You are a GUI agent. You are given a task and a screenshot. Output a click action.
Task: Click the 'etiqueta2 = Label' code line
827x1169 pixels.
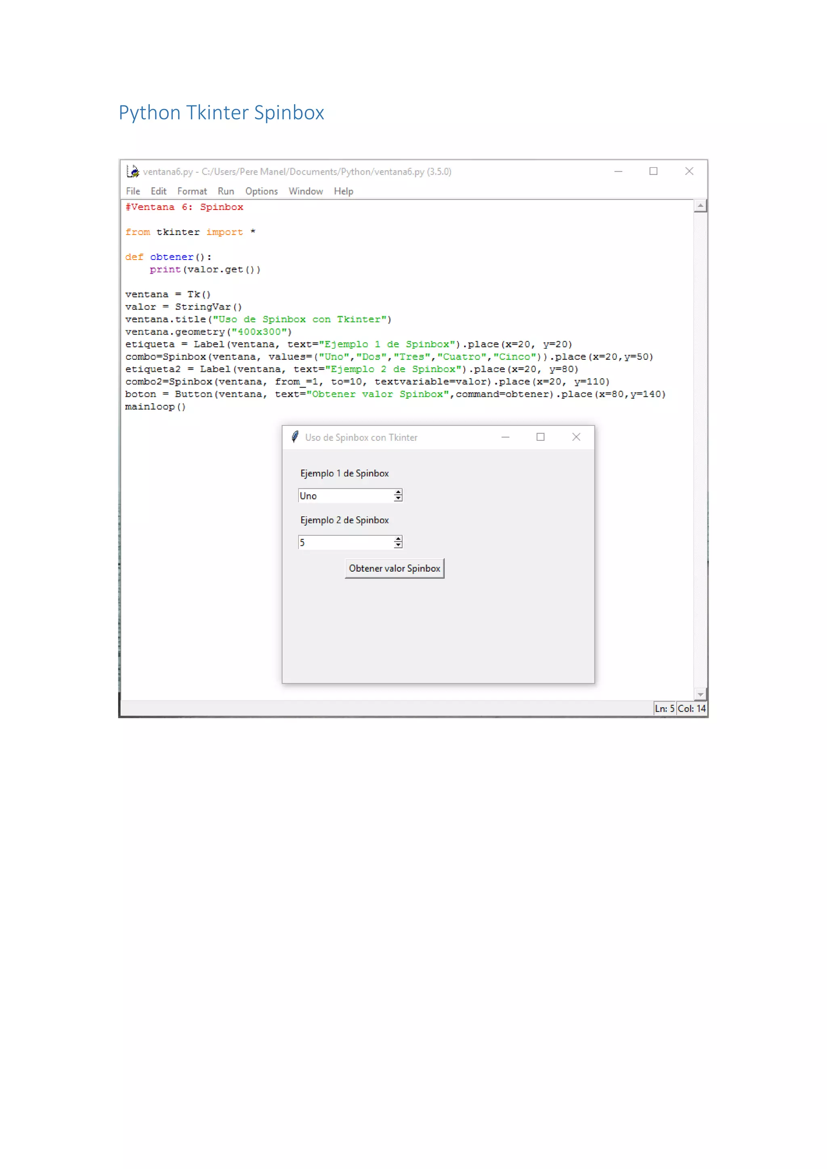coord(352,369)
